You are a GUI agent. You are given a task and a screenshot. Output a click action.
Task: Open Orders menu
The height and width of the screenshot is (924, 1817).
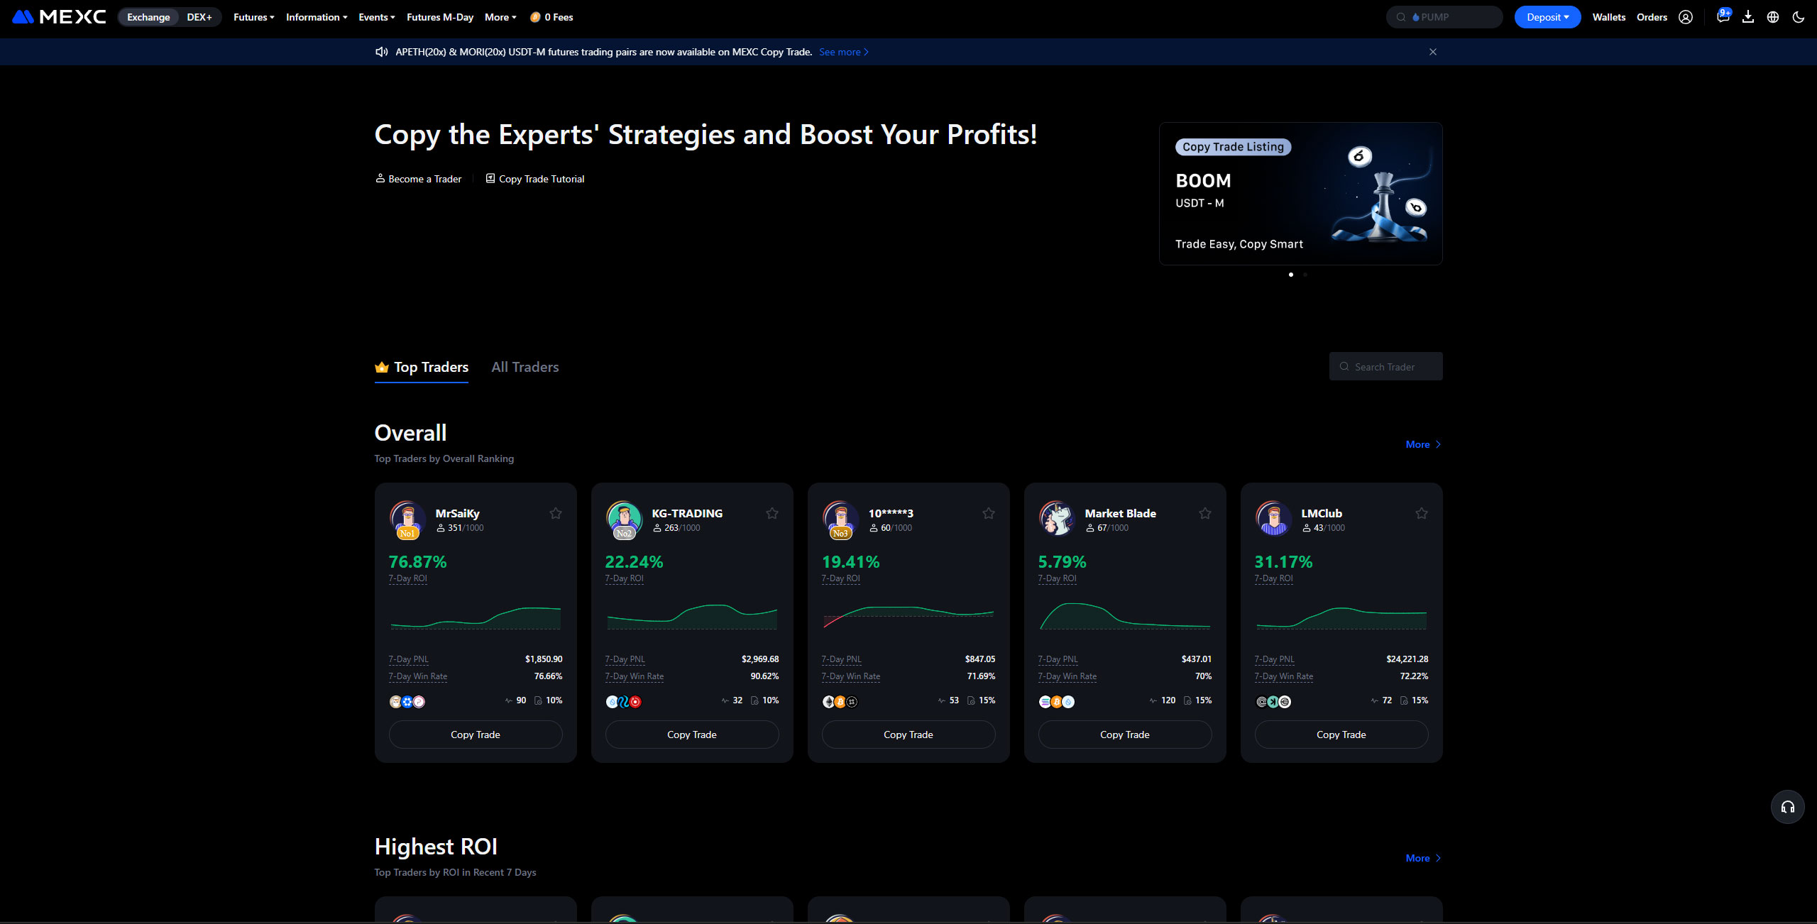pos(1652,17)
